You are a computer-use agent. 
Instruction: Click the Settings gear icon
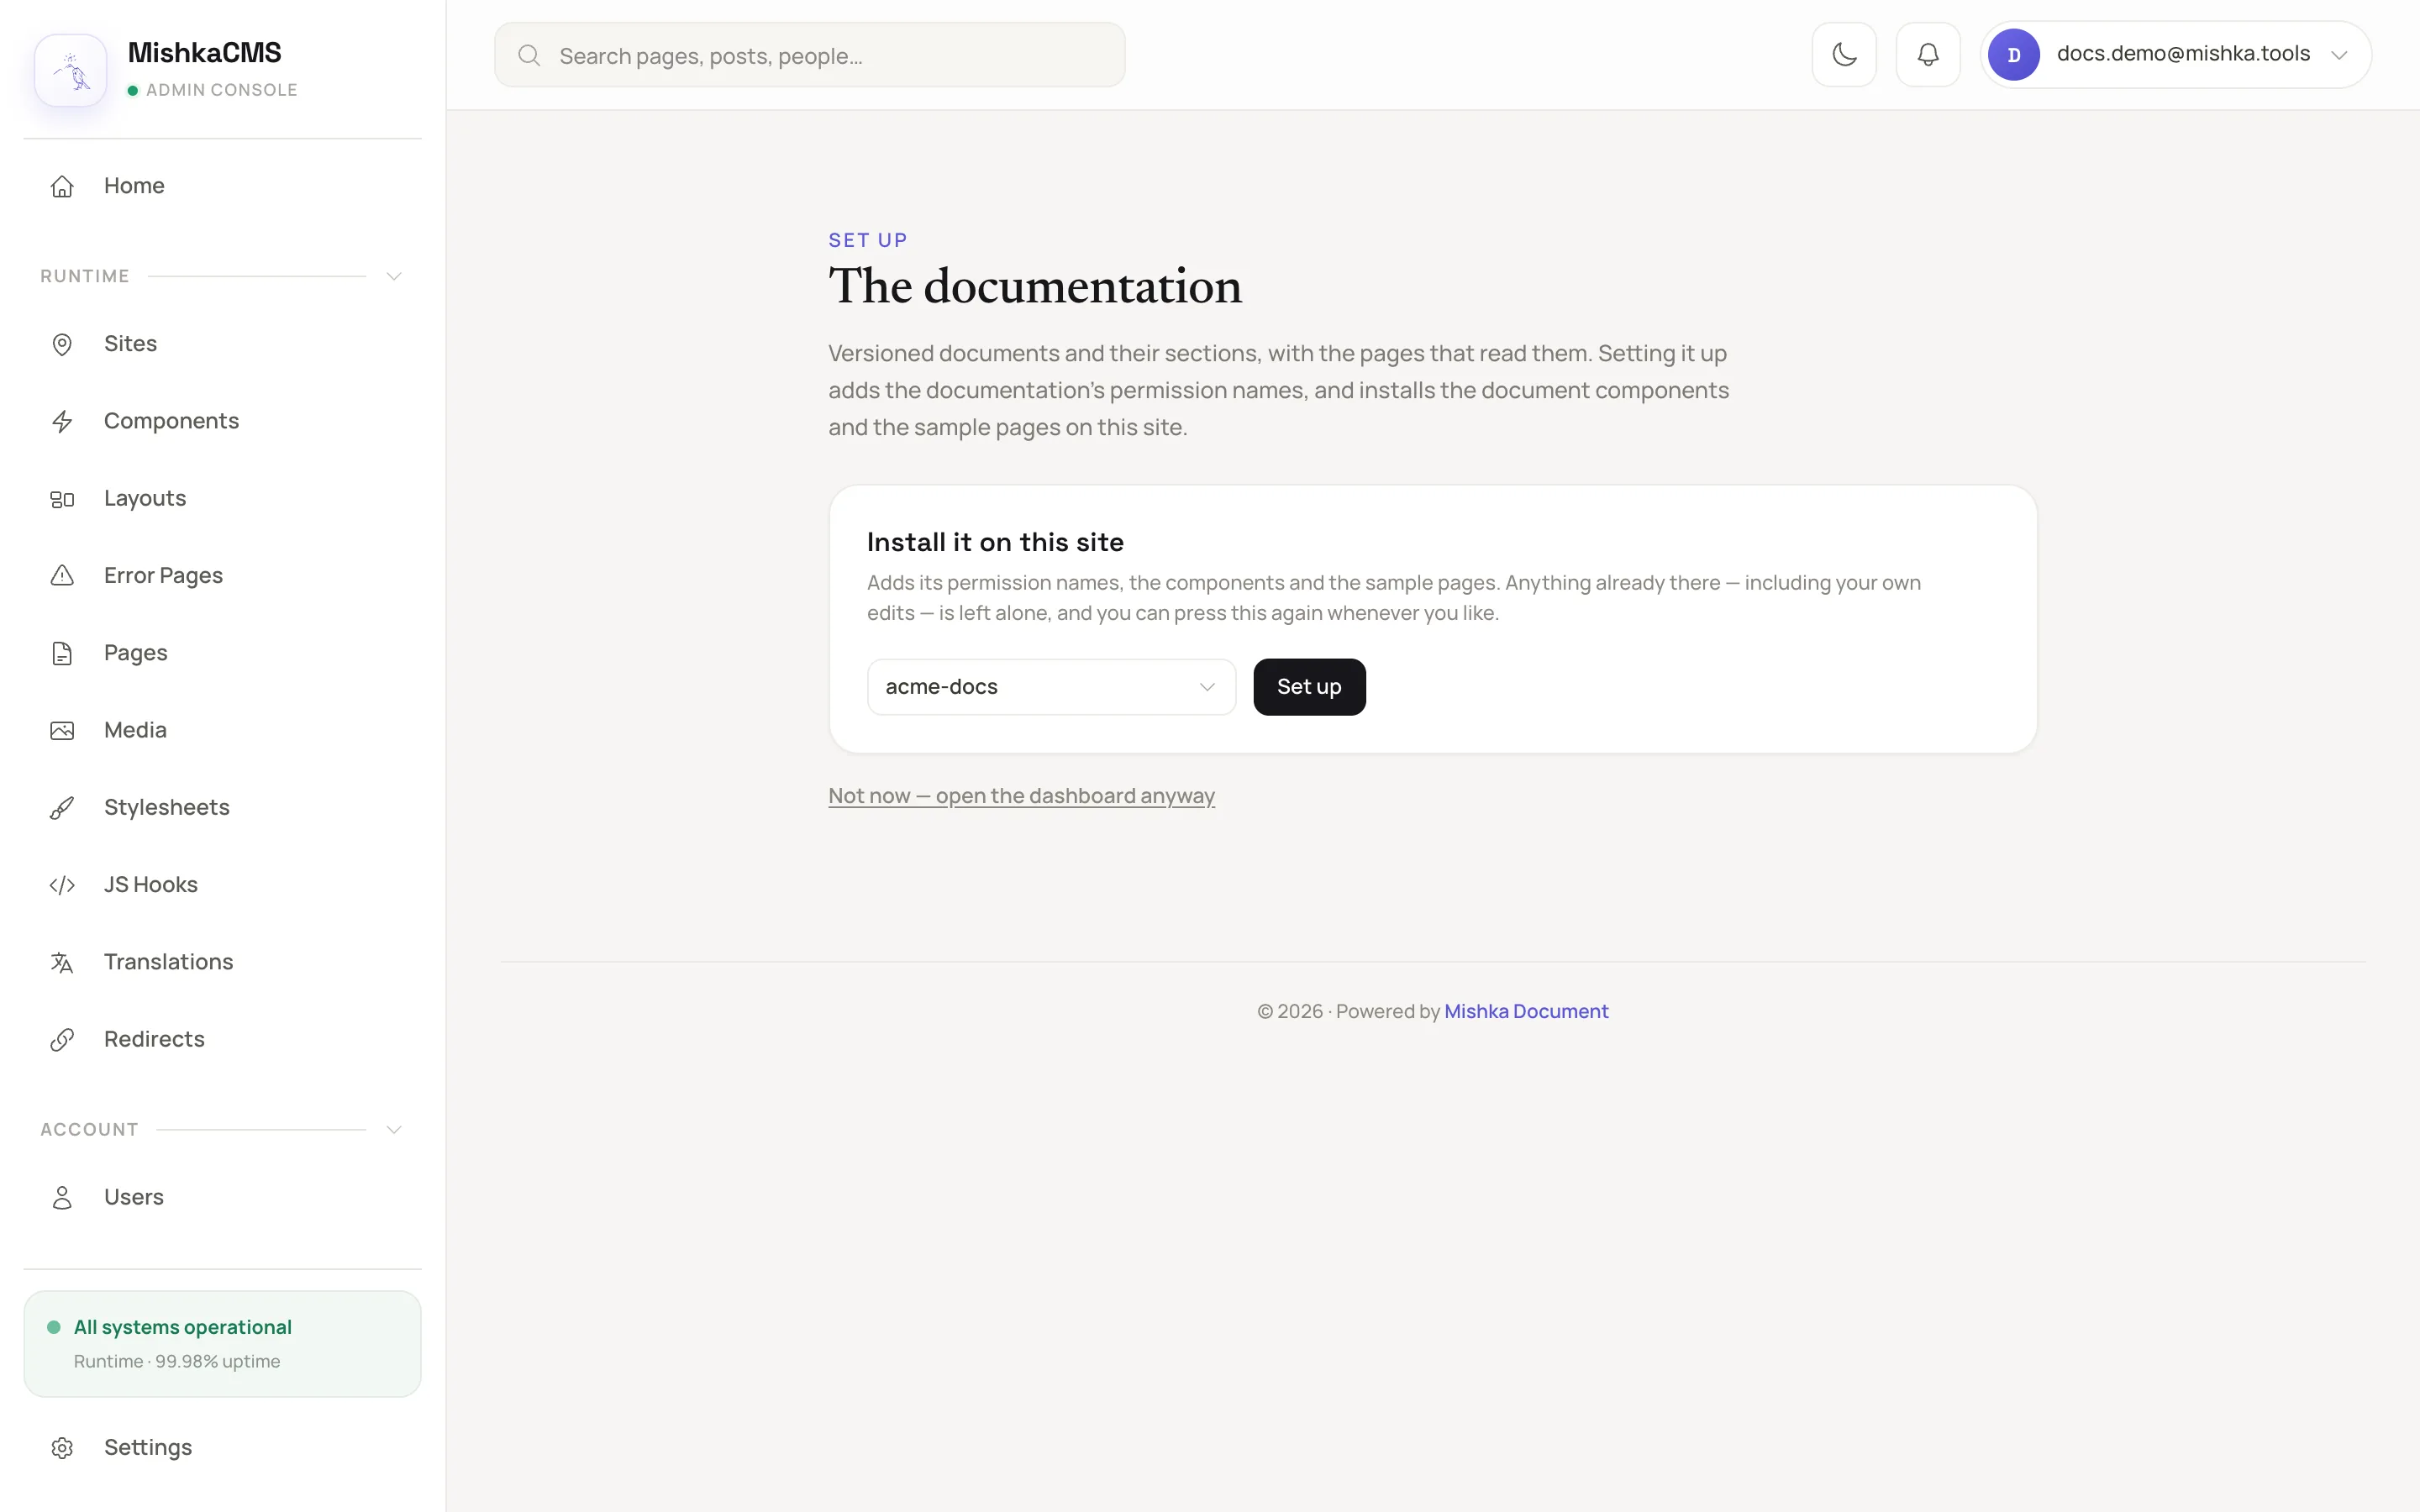pyautogui.click(x=62, y=1448)
